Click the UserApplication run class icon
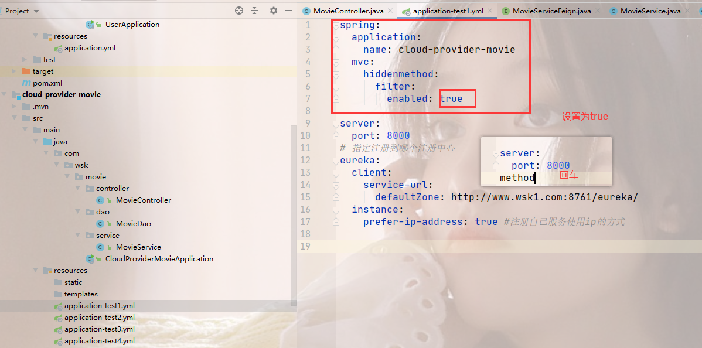 pos(90,25)
